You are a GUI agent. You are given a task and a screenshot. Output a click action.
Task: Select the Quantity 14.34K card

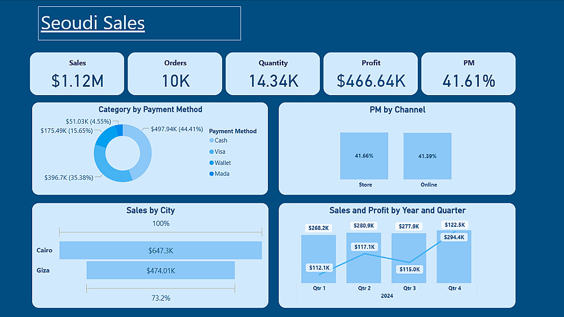(x=272, y=74)
